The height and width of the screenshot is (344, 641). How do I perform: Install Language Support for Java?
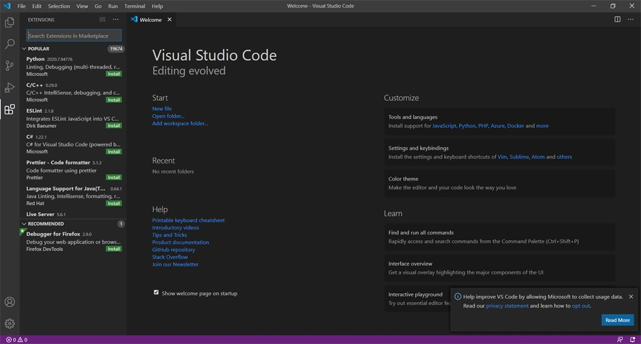point(114,203)
